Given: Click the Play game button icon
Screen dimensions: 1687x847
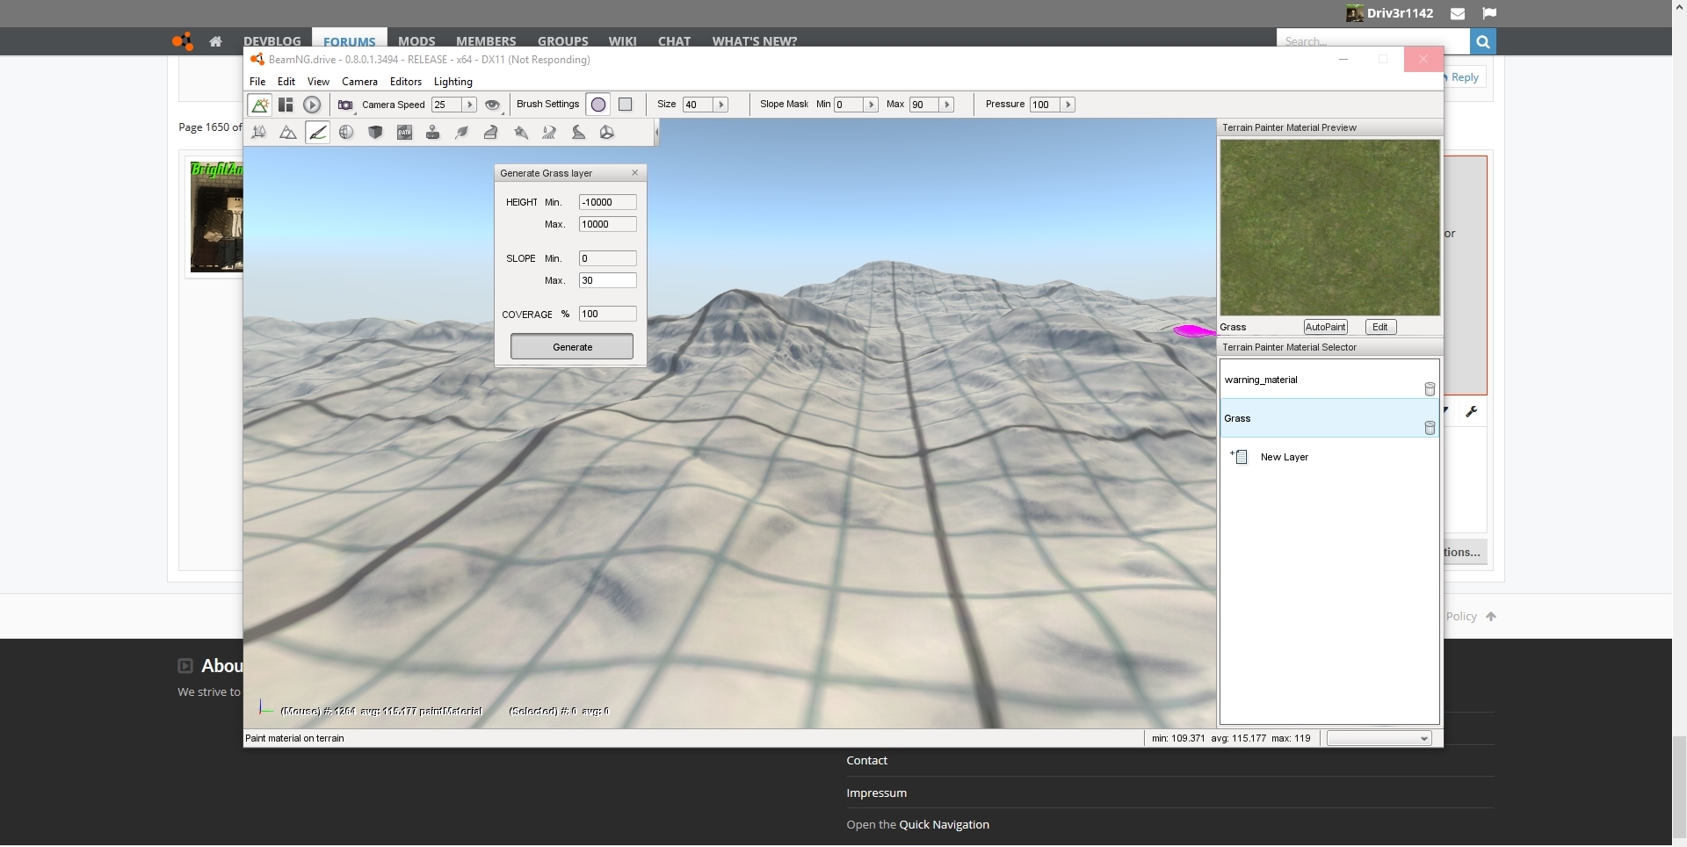Looking at the screenshot, I should (312, 105).
